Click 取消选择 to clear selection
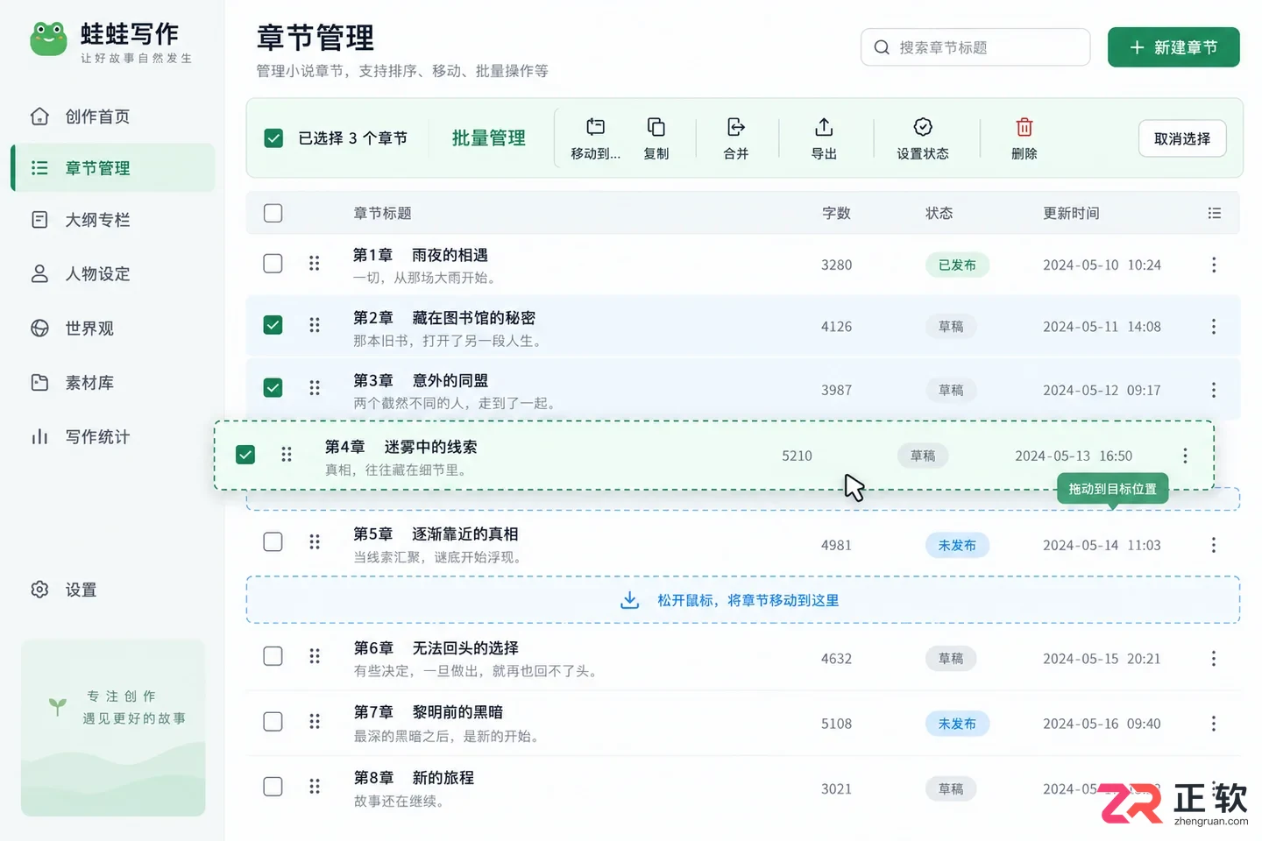 (1182, 138)
